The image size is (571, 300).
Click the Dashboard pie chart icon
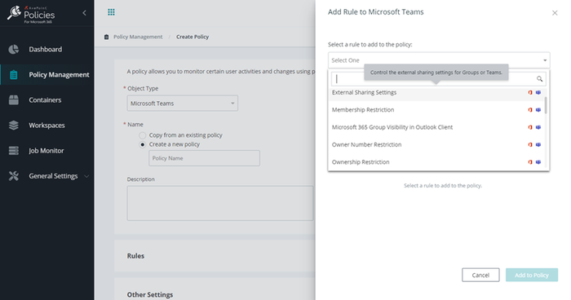coord(14,49)
